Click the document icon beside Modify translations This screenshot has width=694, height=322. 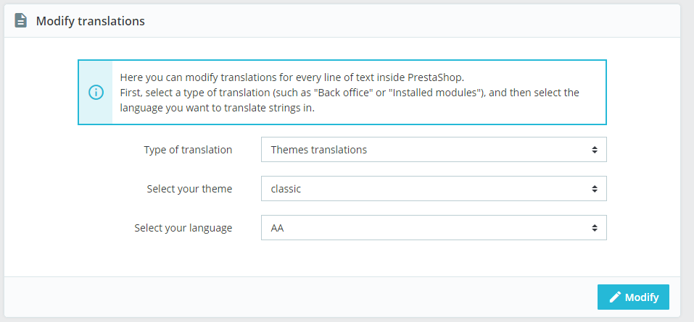(x=21, y=21)
